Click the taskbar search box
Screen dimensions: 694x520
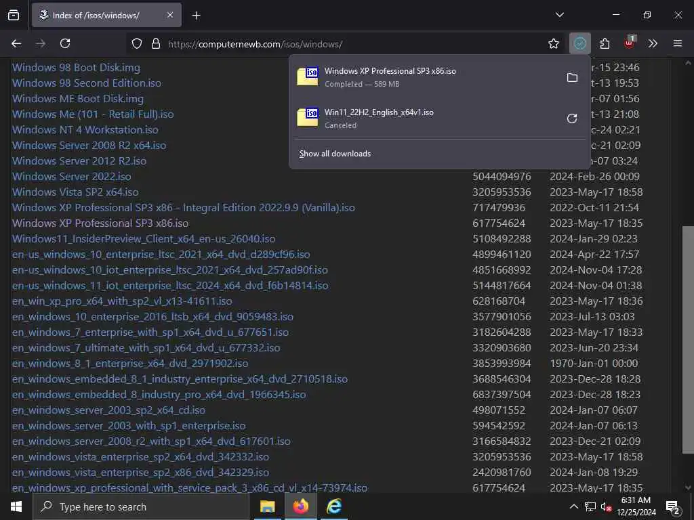pos(141,506)
